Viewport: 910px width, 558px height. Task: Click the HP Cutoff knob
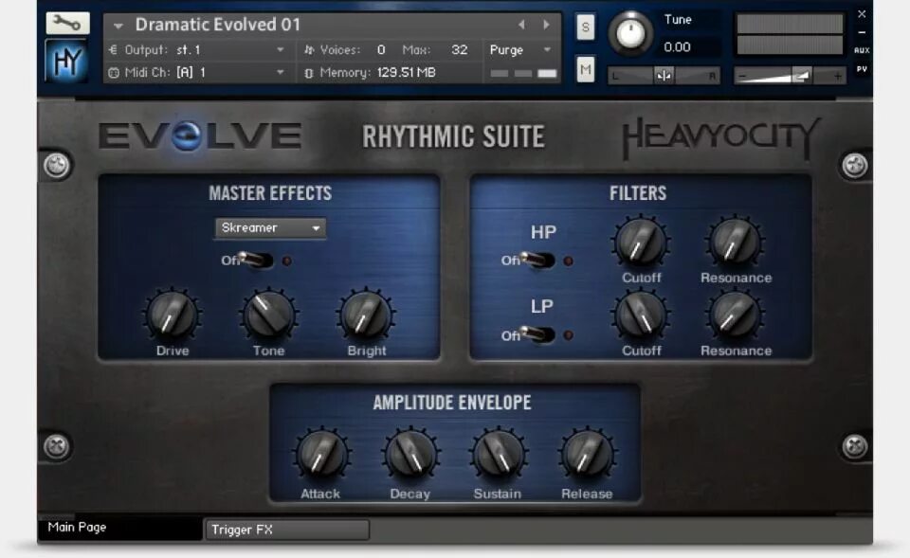pos(641,243)
